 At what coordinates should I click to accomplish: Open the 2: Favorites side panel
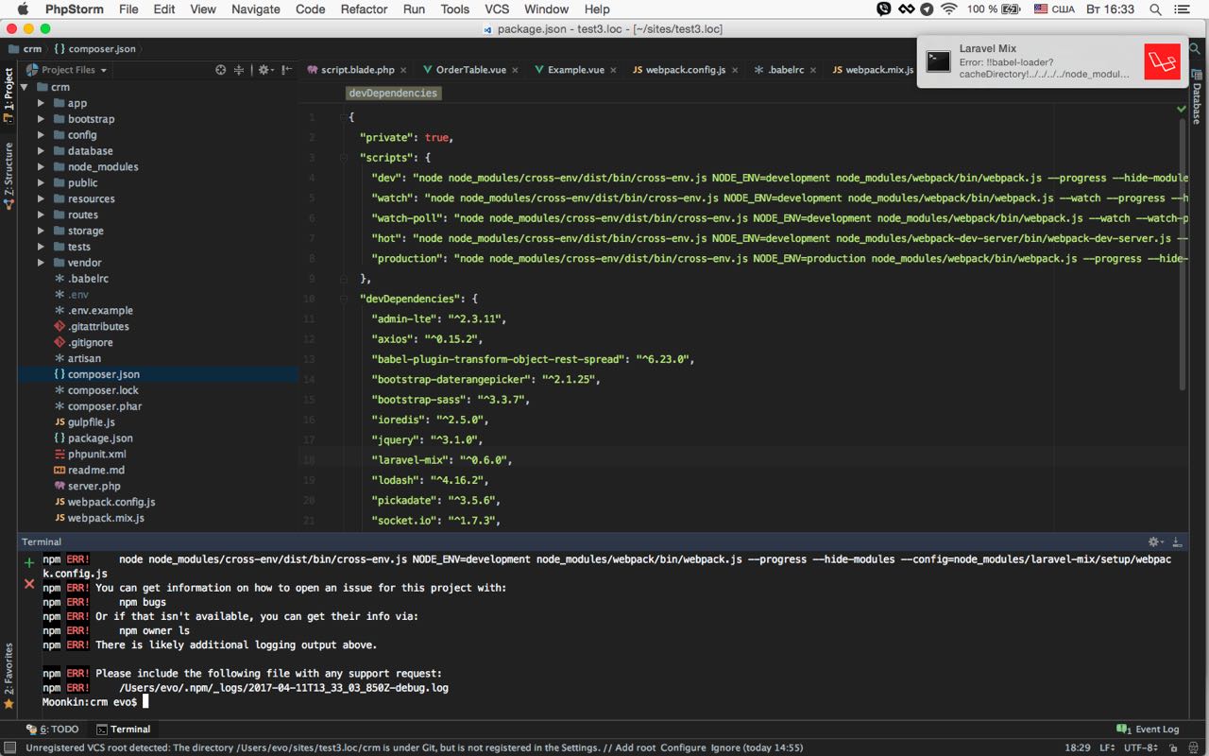(9, 676)
